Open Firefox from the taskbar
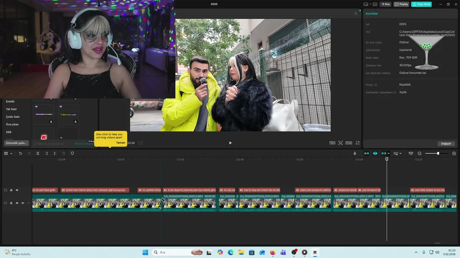This screenshot has height=258, width=460. [x=272, y=252]
